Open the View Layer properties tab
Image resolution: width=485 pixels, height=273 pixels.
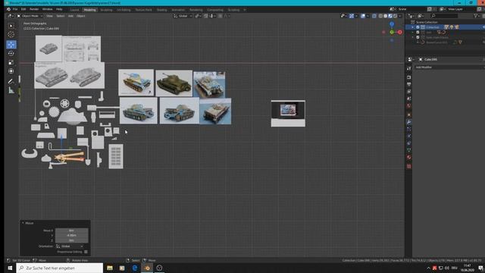(x=409, y=92)
